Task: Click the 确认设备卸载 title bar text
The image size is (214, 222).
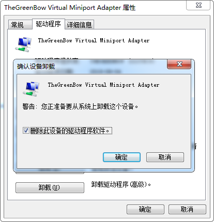Action: pos(36,67)
